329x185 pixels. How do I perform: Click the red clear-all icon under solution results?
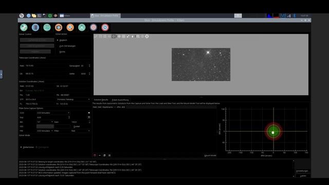tap(95, 155)
